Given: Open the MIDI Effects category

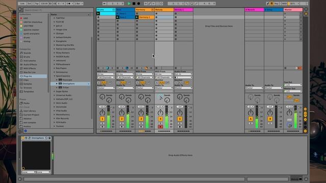Looking at the screenshot, I should click(30, 68).
